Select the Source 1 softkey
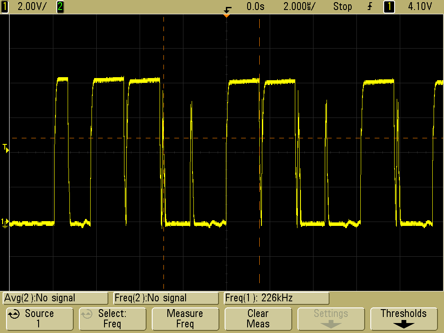 point(39,319)
